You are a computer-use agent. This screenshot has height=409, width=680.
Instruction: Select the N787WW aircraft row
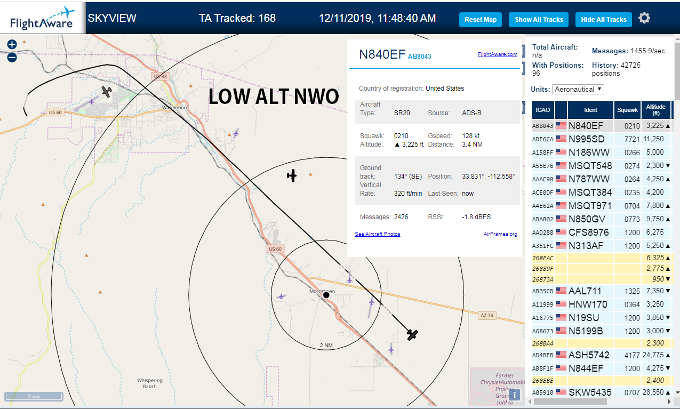pyautogui.click(x=602, y=179)
